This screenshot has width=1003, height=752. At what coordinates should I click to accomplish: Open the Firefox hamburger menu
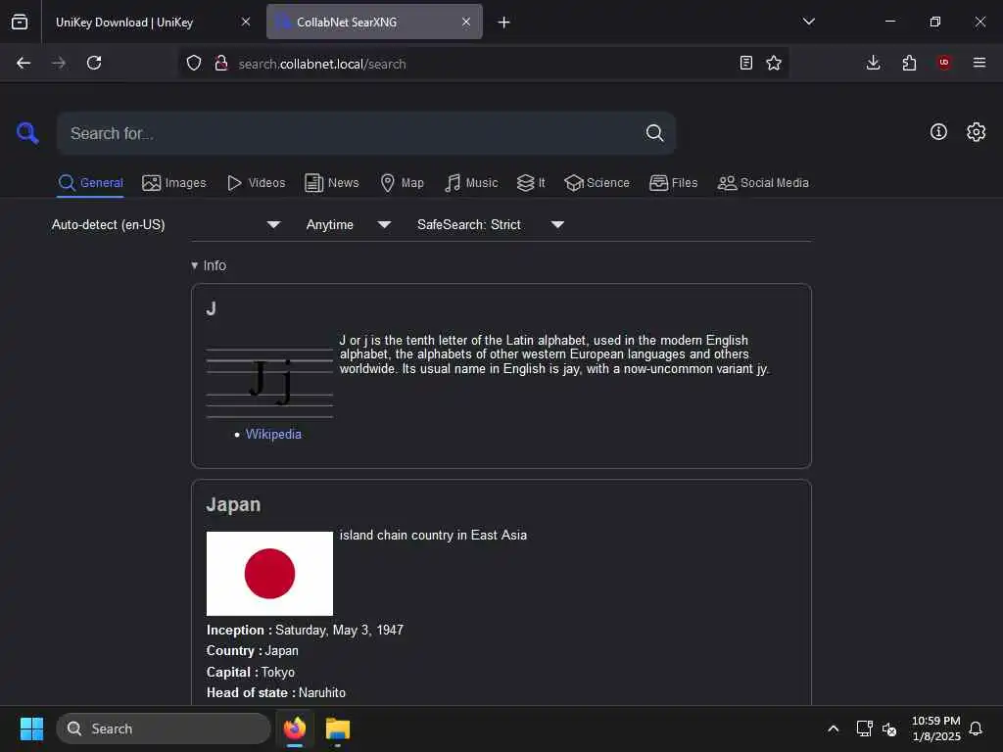point(979,63)
